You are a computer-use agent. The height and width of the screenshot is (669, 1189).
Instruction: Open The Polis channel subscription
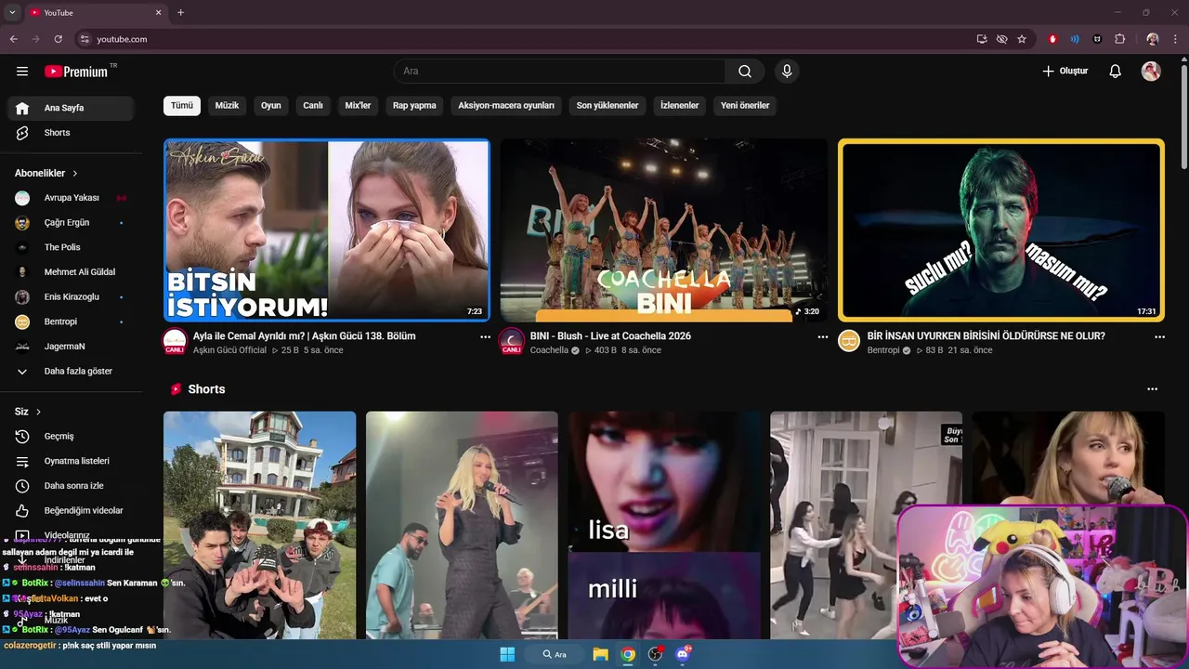(x=71, y=247)
